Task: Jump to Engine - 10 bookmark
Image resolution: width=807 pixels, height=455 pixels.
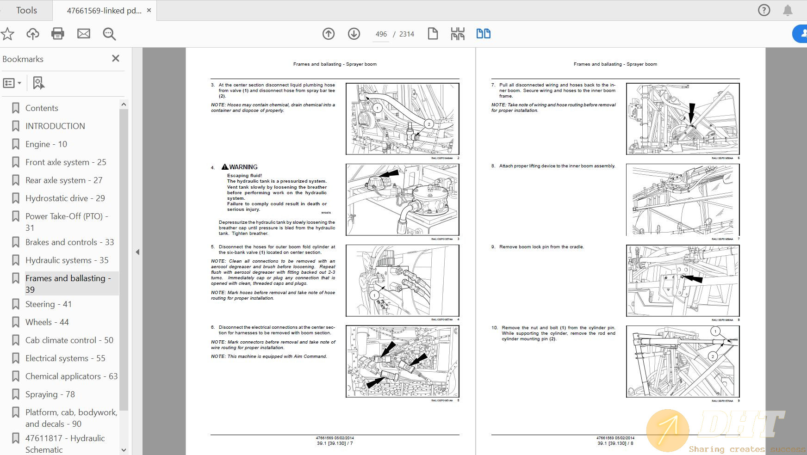Action: pyautogui.click(x=46, y=144)
